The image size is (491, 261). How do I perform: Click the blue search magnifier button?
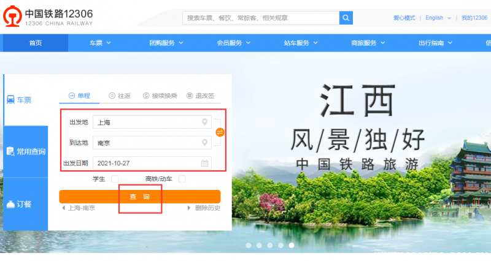click(x=346, y=18)
